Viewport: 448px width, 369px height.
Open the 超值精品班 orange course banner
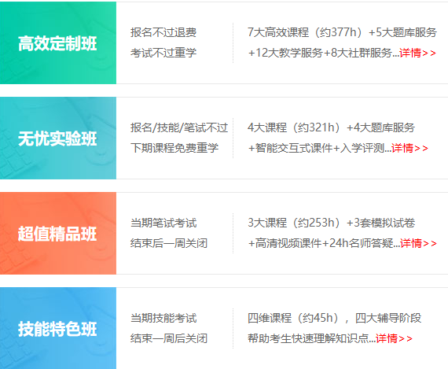click(58, 234)
